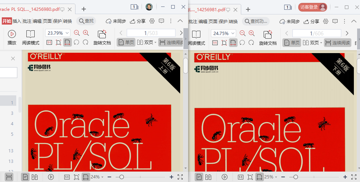
Task: Open feedback chat icon in left window
Action: (x=161, y=21)
